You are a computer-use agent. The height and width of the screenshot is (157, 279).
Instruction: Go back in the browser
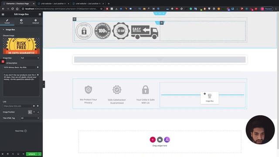tap(3, 9)
